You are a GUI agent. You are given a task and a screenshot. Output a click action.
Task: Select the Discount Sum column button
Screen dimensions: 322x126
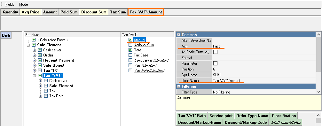pyautogui.click(x=94, y=12)
